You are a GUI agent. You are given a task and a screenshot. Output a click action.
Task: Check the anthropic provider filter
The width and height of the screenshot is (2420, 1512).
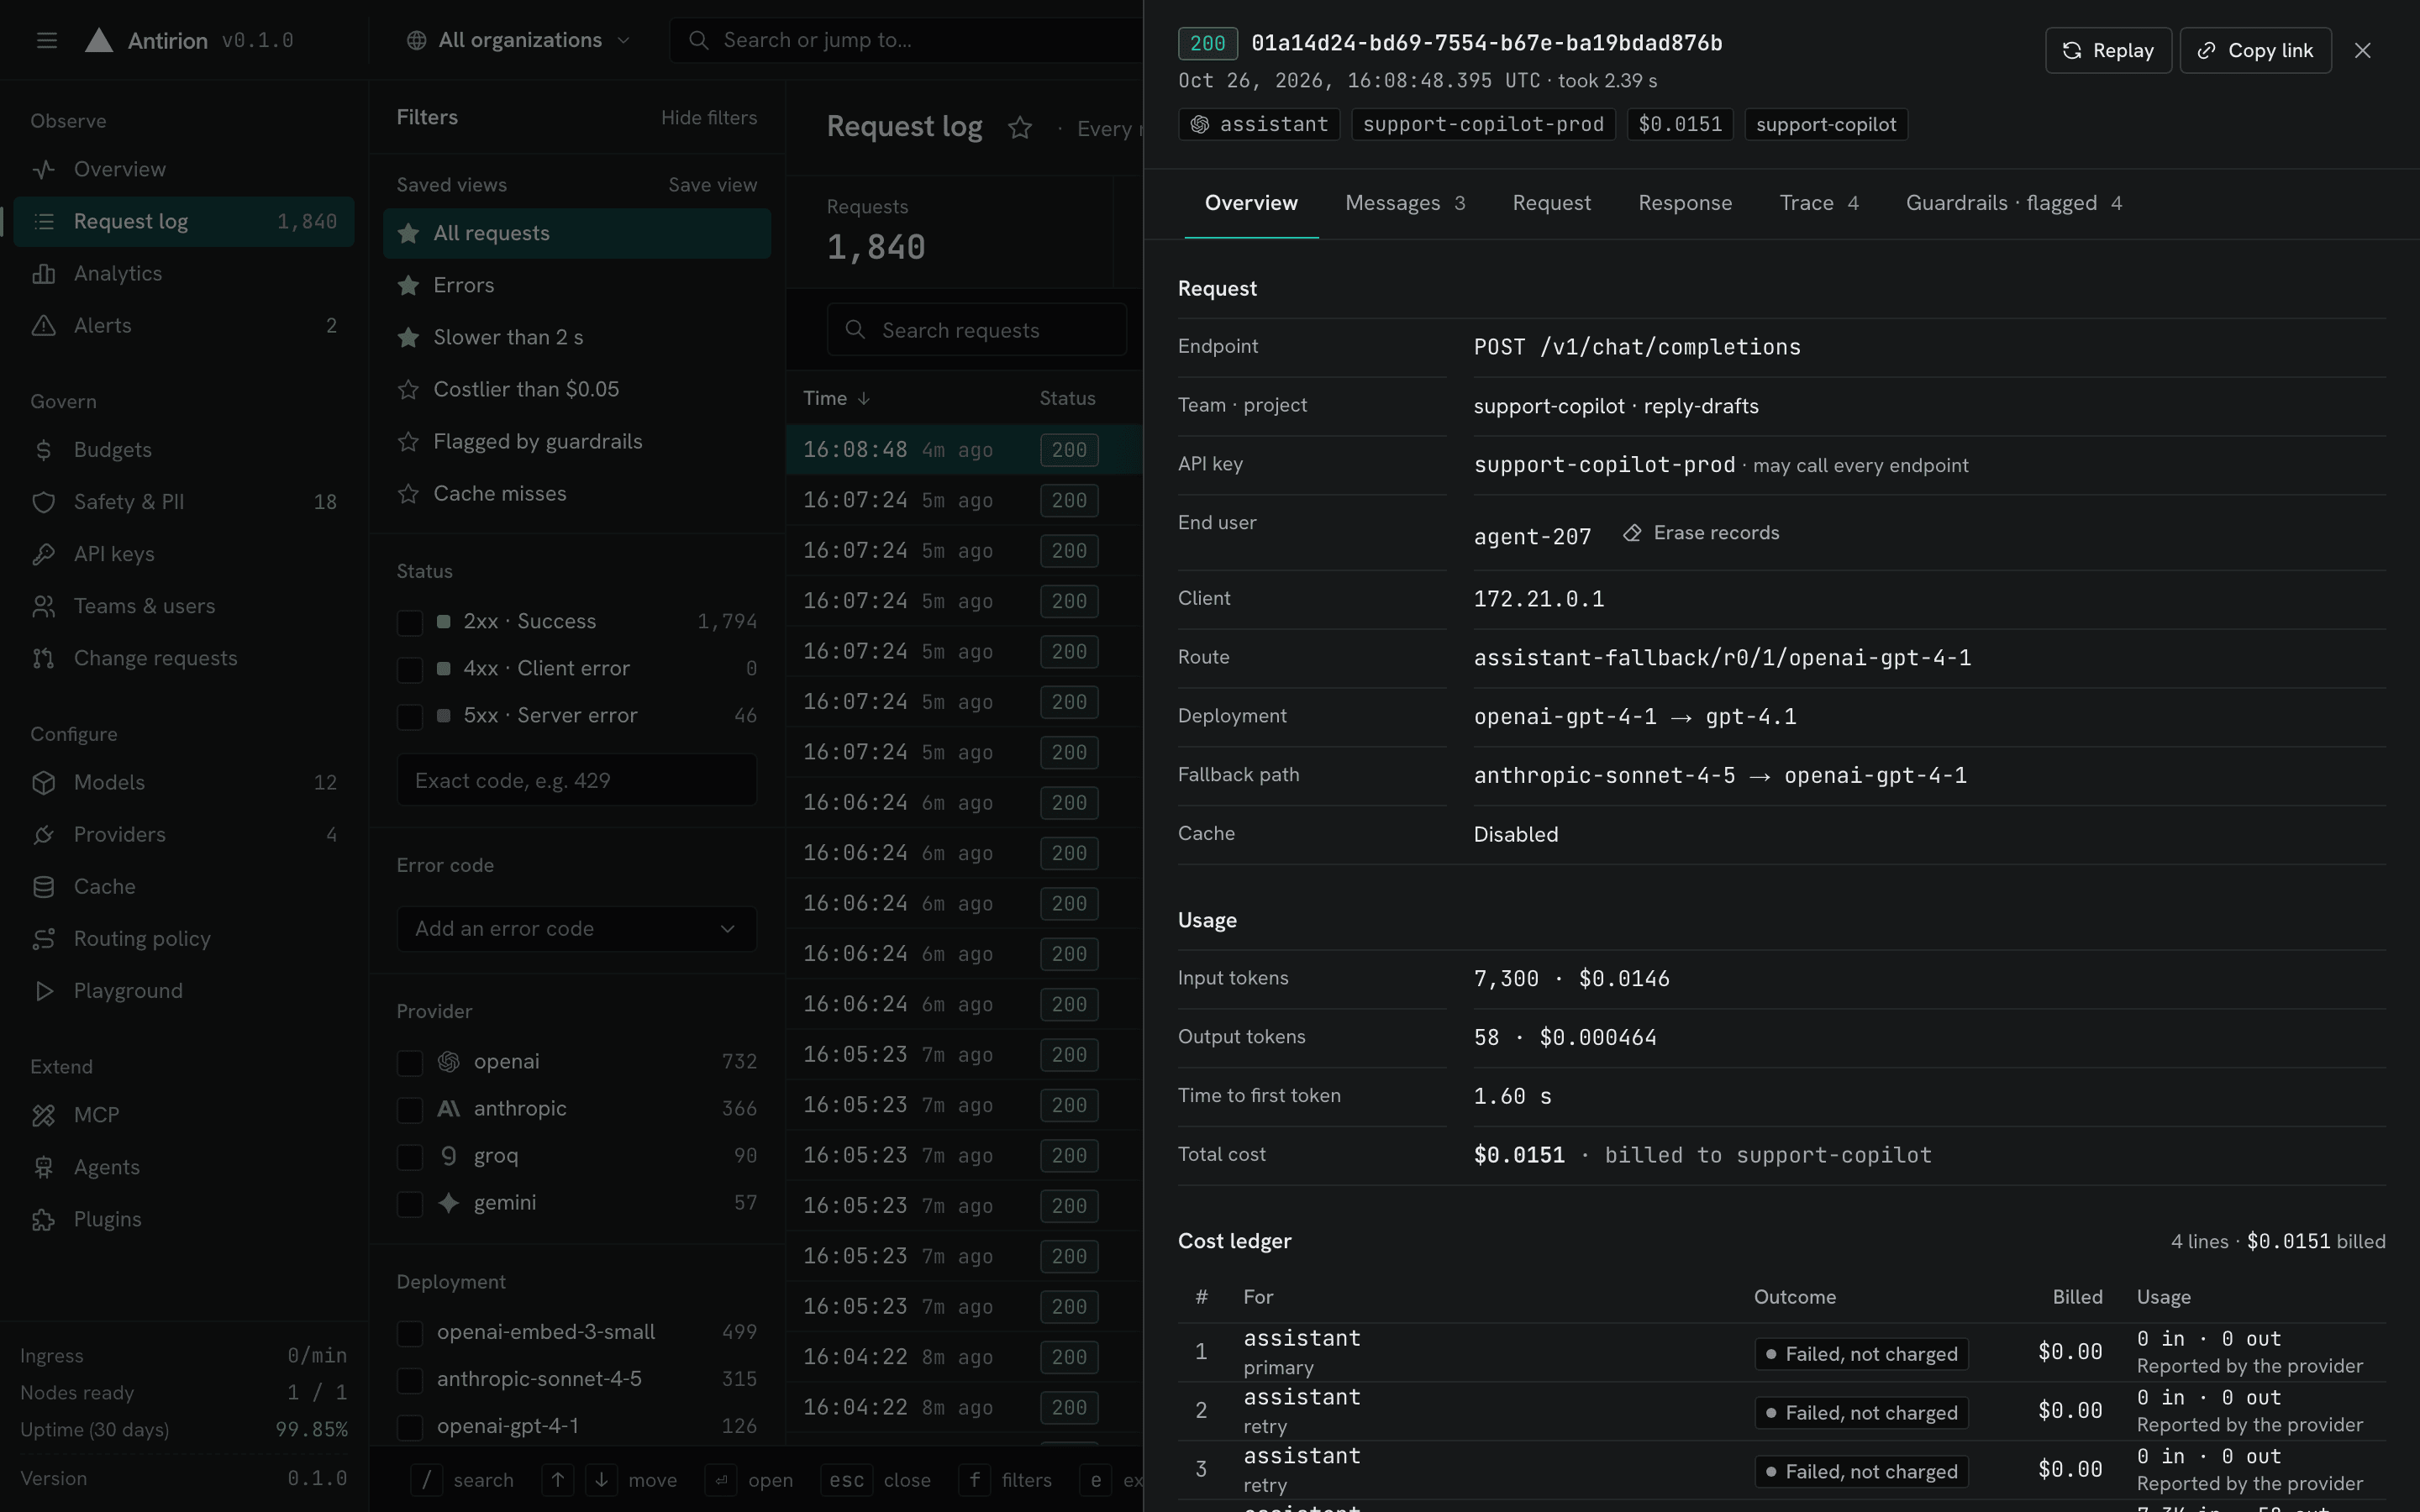[x=410, y=1109]
